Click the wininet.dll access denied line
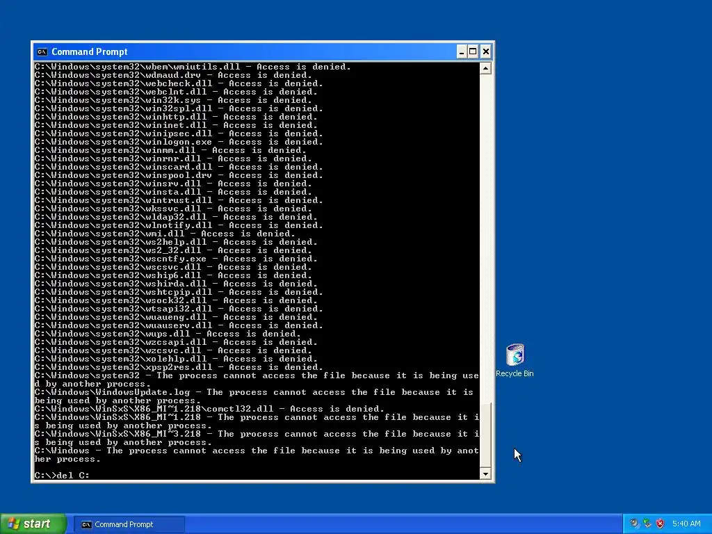The height and width of the screenshot is (534, 712). click(176, 125)
